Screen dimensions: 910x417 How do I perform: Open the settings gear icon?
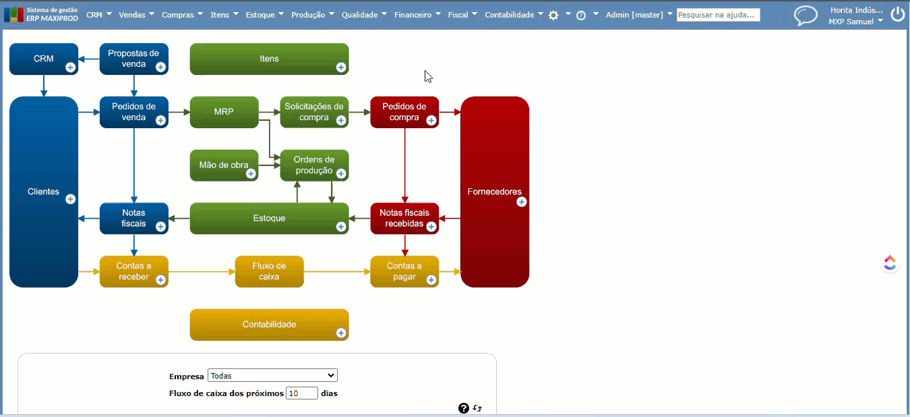pyautogui.click(x=553, y=15)
